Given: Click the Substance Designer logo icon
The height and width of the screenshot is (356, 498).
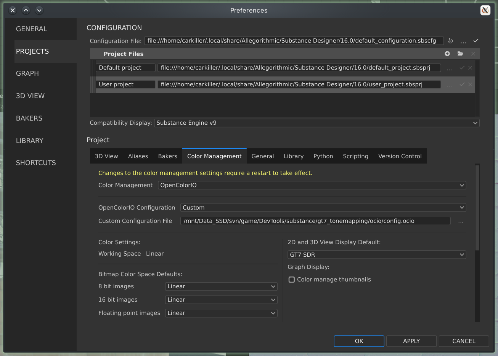Looking at the screenshot, I should [x=485, y=10].
